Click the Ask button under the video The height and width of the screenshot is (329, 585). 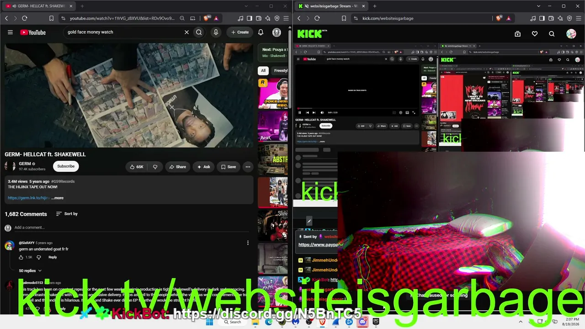[x=203, y=167]
